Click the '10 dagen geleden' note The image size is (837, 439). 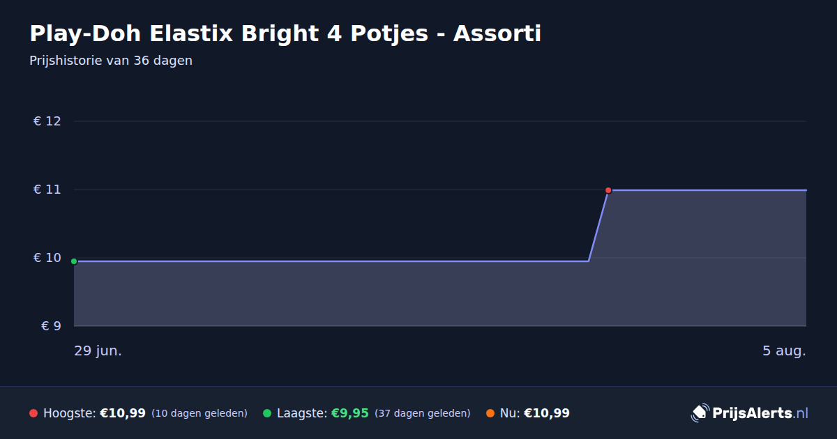pyautogui.click(x=199, y=413)
